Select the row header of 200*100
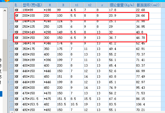Image resolution: width=165 pixels, height=113 pixels. click(x=11, y=15)
